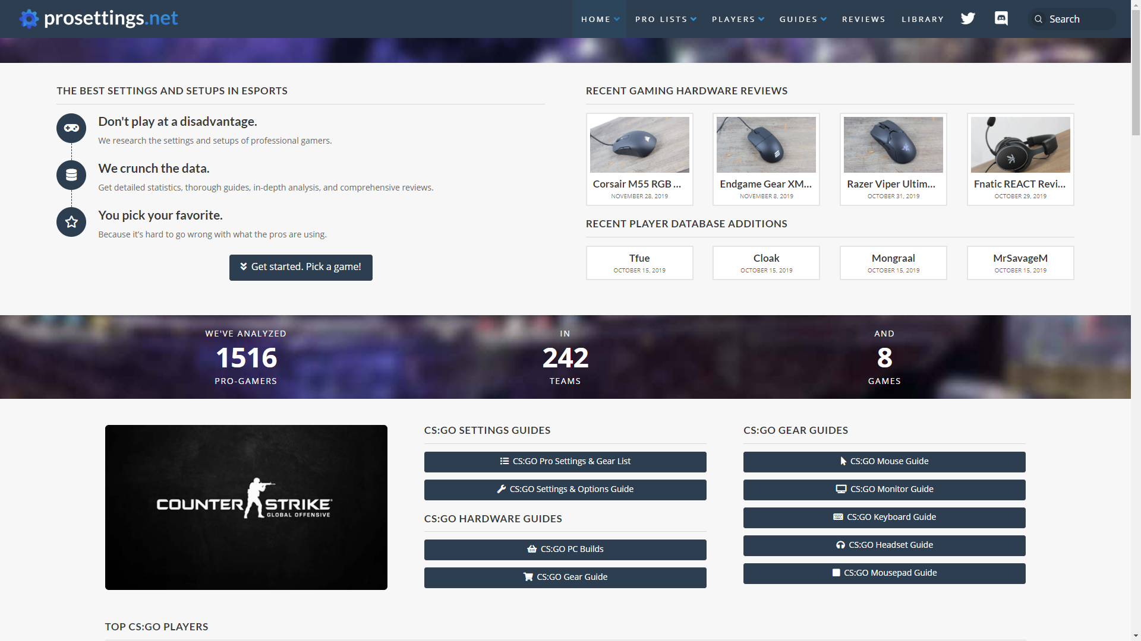Click the star circle icon
This screenshot has height=641, width=1141.
[71, 222]
